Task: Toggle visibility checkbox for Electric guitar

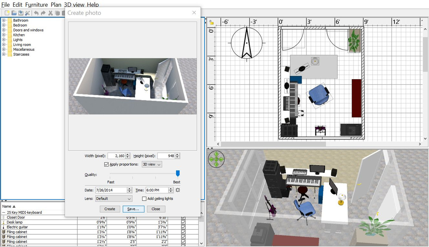Action: click(x=183, y=227)
